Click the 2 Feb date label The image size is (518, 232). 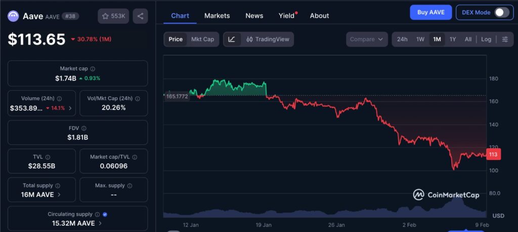409,225
